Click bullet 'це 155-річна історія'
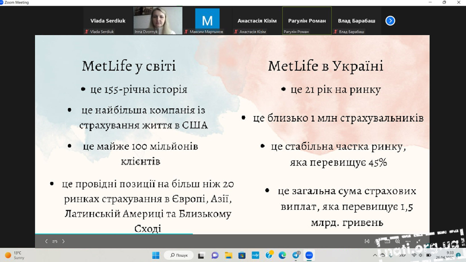466x262 pixels. 139,90
